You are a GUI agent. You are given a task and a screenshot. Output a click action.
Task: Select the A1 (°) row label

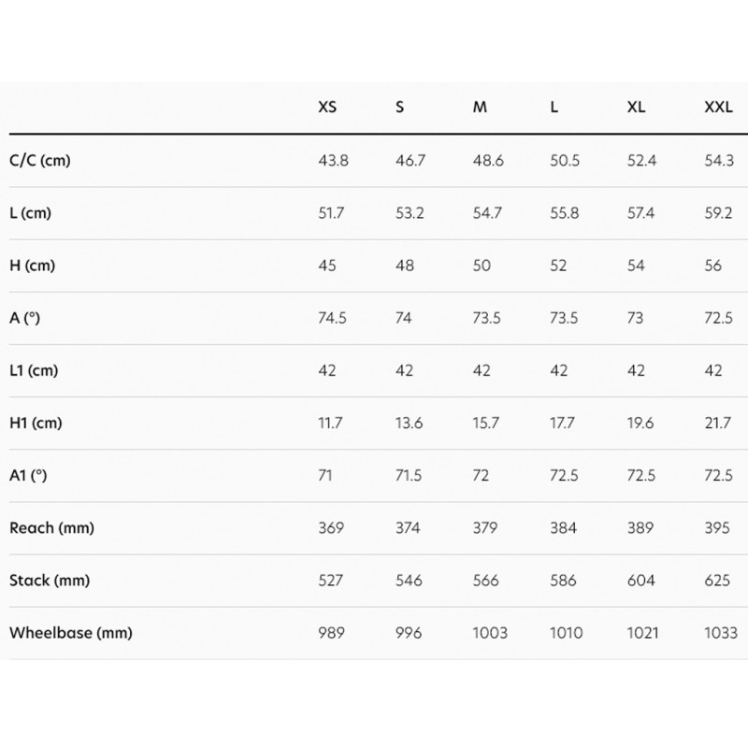pos(28,476)
